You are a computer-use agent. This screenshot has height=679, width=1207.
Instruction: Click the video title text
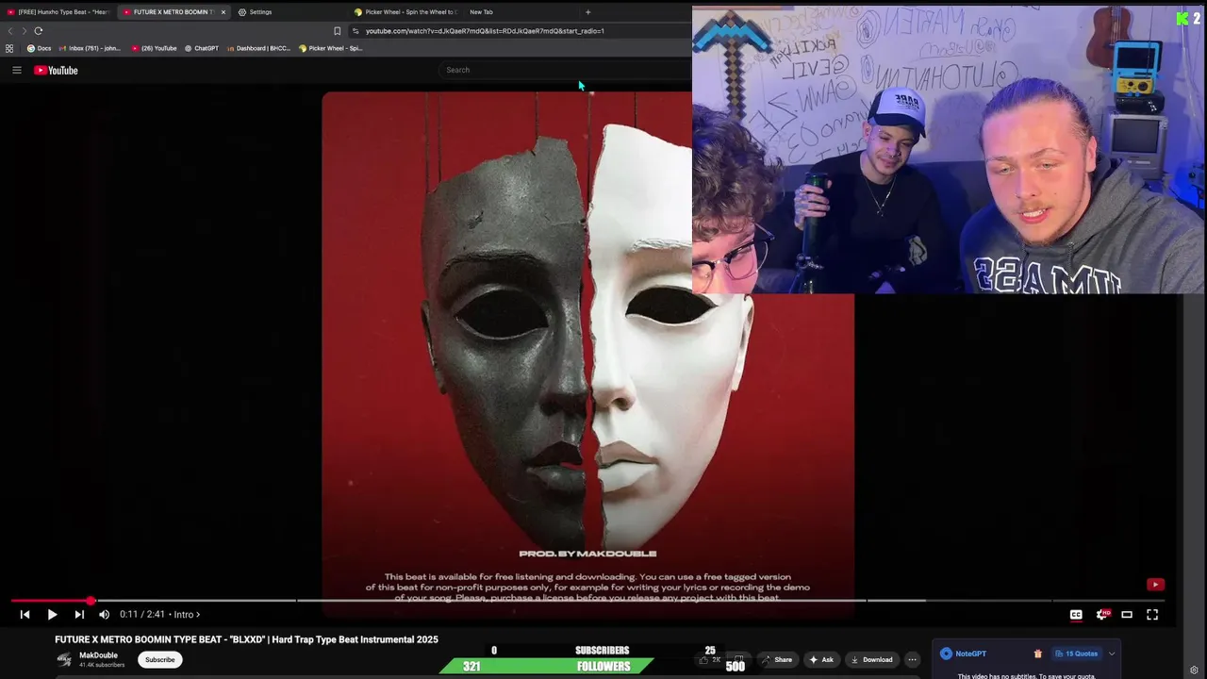246,639
